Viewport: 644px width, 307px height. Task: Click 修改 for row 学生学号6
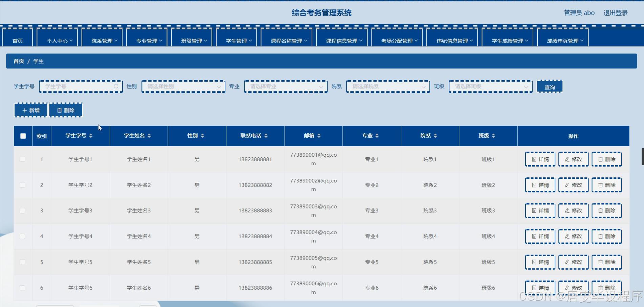573,288
